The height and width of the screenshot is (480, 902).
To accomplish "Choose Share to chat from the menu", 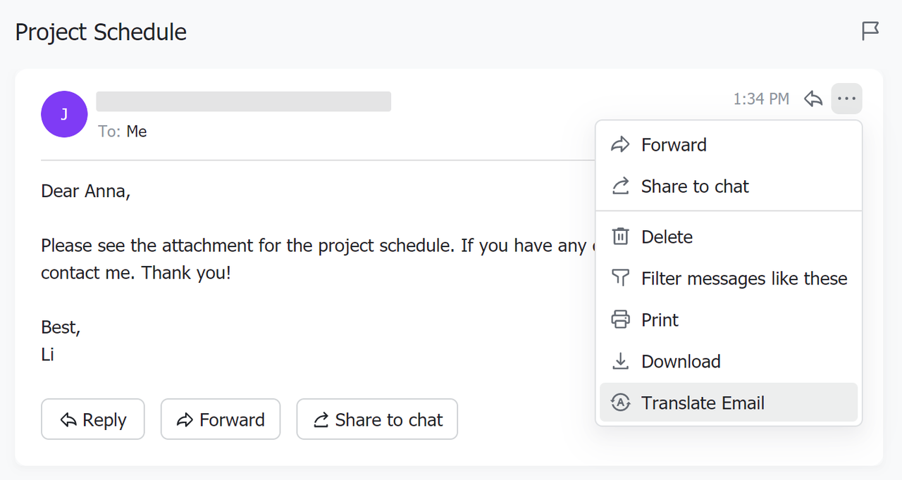I will click(x=695, y=187).
